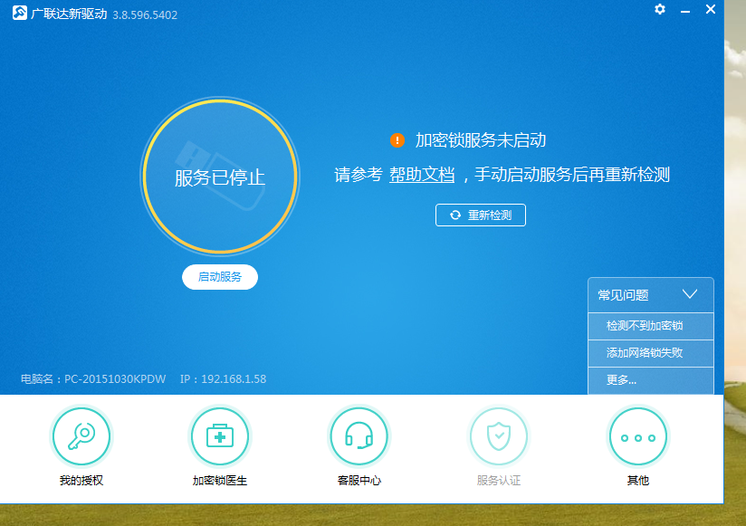746x526 pixels.
Task: Open settings via the gear icon
Action: 660,9
